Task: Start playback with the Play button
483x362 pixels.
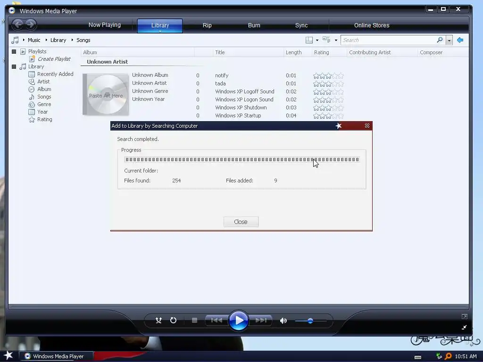Action: (x=239, y=321)
